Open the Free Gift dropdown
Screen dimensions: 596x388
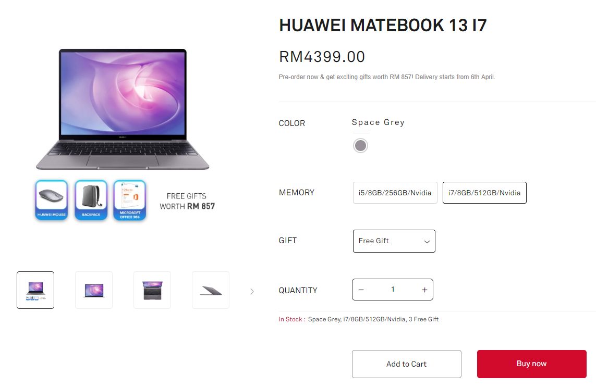pos(394,241)
